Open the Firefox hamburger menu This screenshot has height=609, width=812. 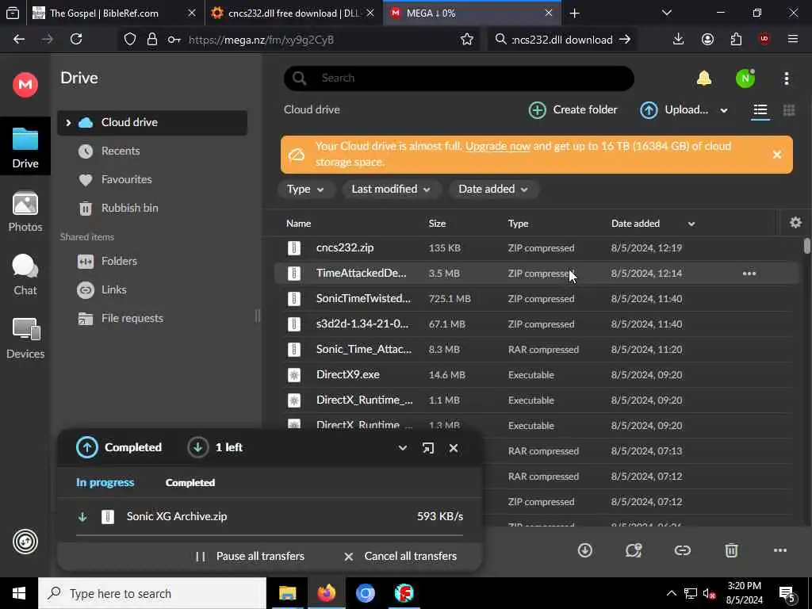click(x=792, y=40)
